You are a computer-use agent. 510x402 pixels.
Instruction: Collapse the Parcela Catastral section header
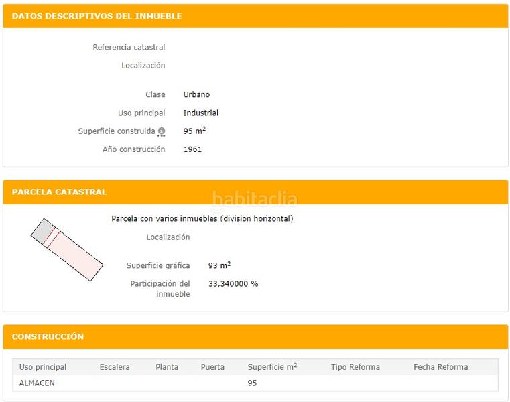point(59,192)
